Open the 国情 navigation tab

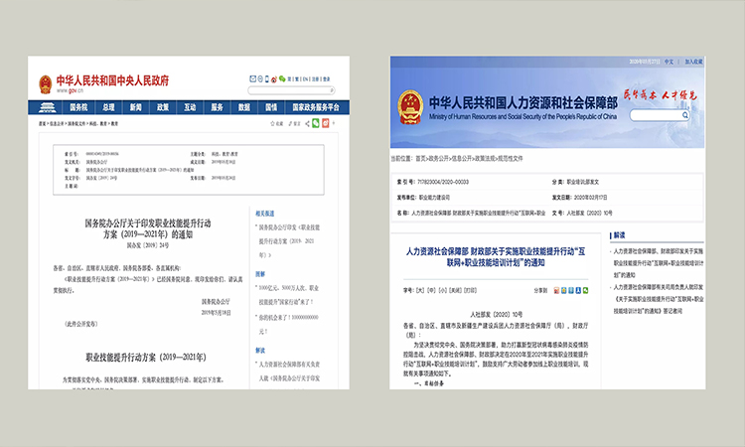pos(271,107)
